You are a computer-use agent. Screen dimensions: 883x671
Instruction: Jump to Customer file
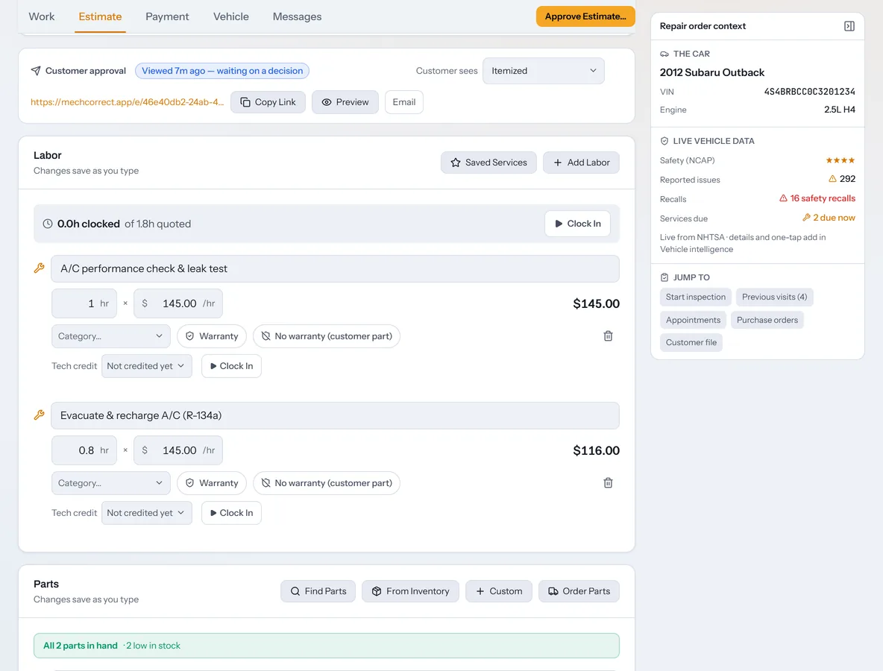(691, 343)
